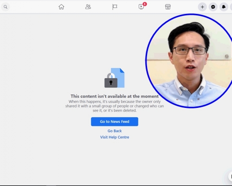The height and width of the screenshot is (186, 232).
Task: Click the Facebook search magnifier icon
Action: (6, 7)
